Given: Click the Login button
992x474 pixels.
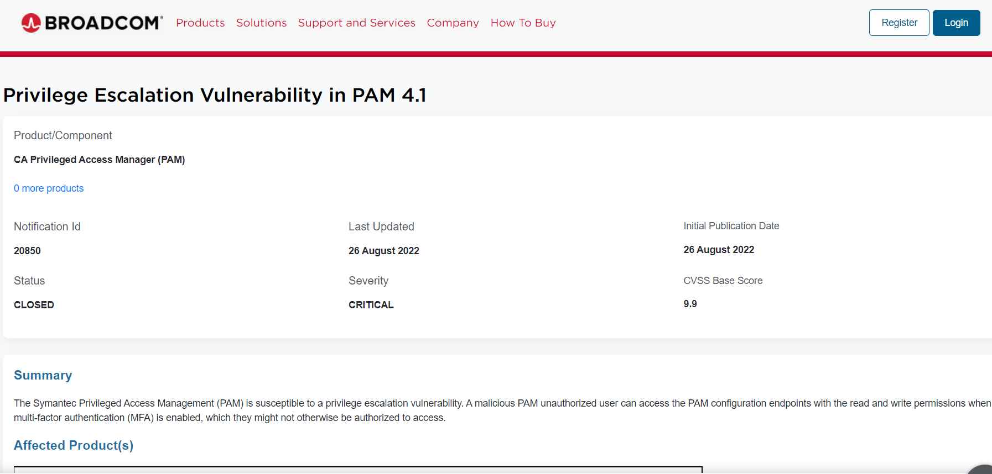Looking at the screenshot, I should (956, 23).
